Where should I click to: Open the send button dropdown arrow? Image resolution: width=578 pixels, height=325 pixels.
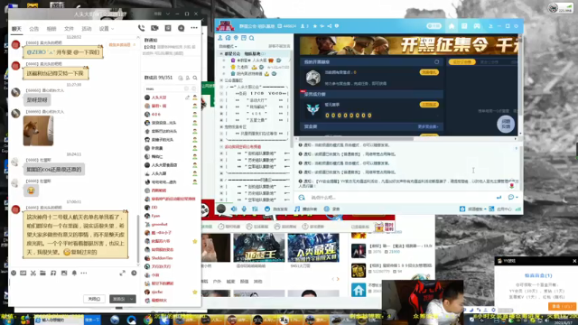pos(132,299)
